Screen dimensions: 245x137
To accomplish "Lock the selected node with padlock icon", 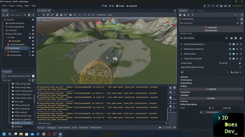I will 61,15.
